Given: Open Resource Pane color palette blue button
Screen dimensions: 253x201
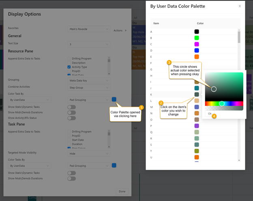Looking at the screenshot, I should [x=114, y=99].
